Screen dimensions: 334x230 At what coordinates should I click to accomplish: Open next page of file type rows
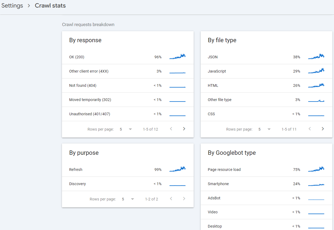pyautogui.click(x=323, y=129)
